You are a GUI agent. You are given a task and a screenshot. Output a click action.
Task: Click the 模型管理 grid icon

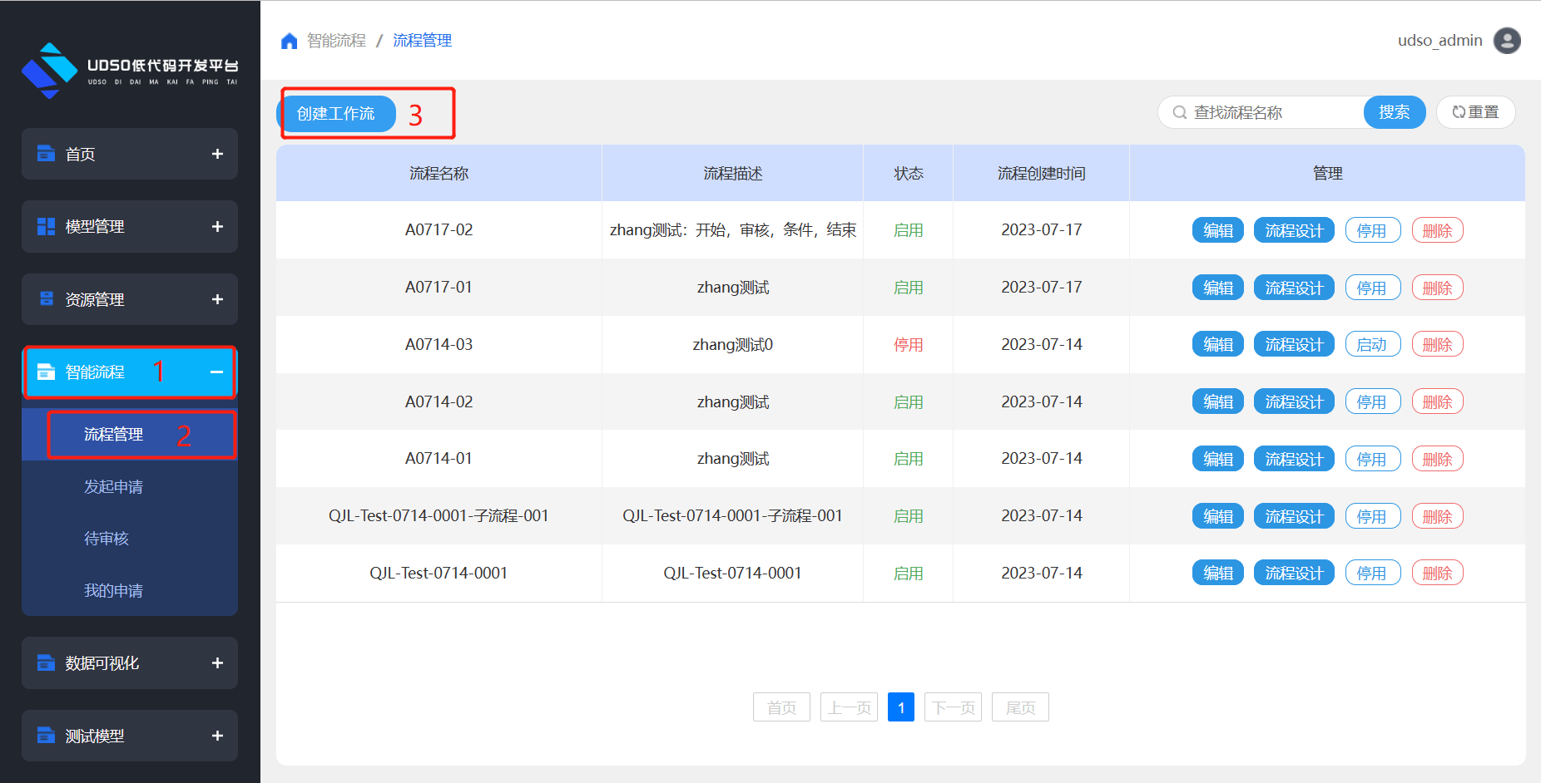click(x=46, y=226)
